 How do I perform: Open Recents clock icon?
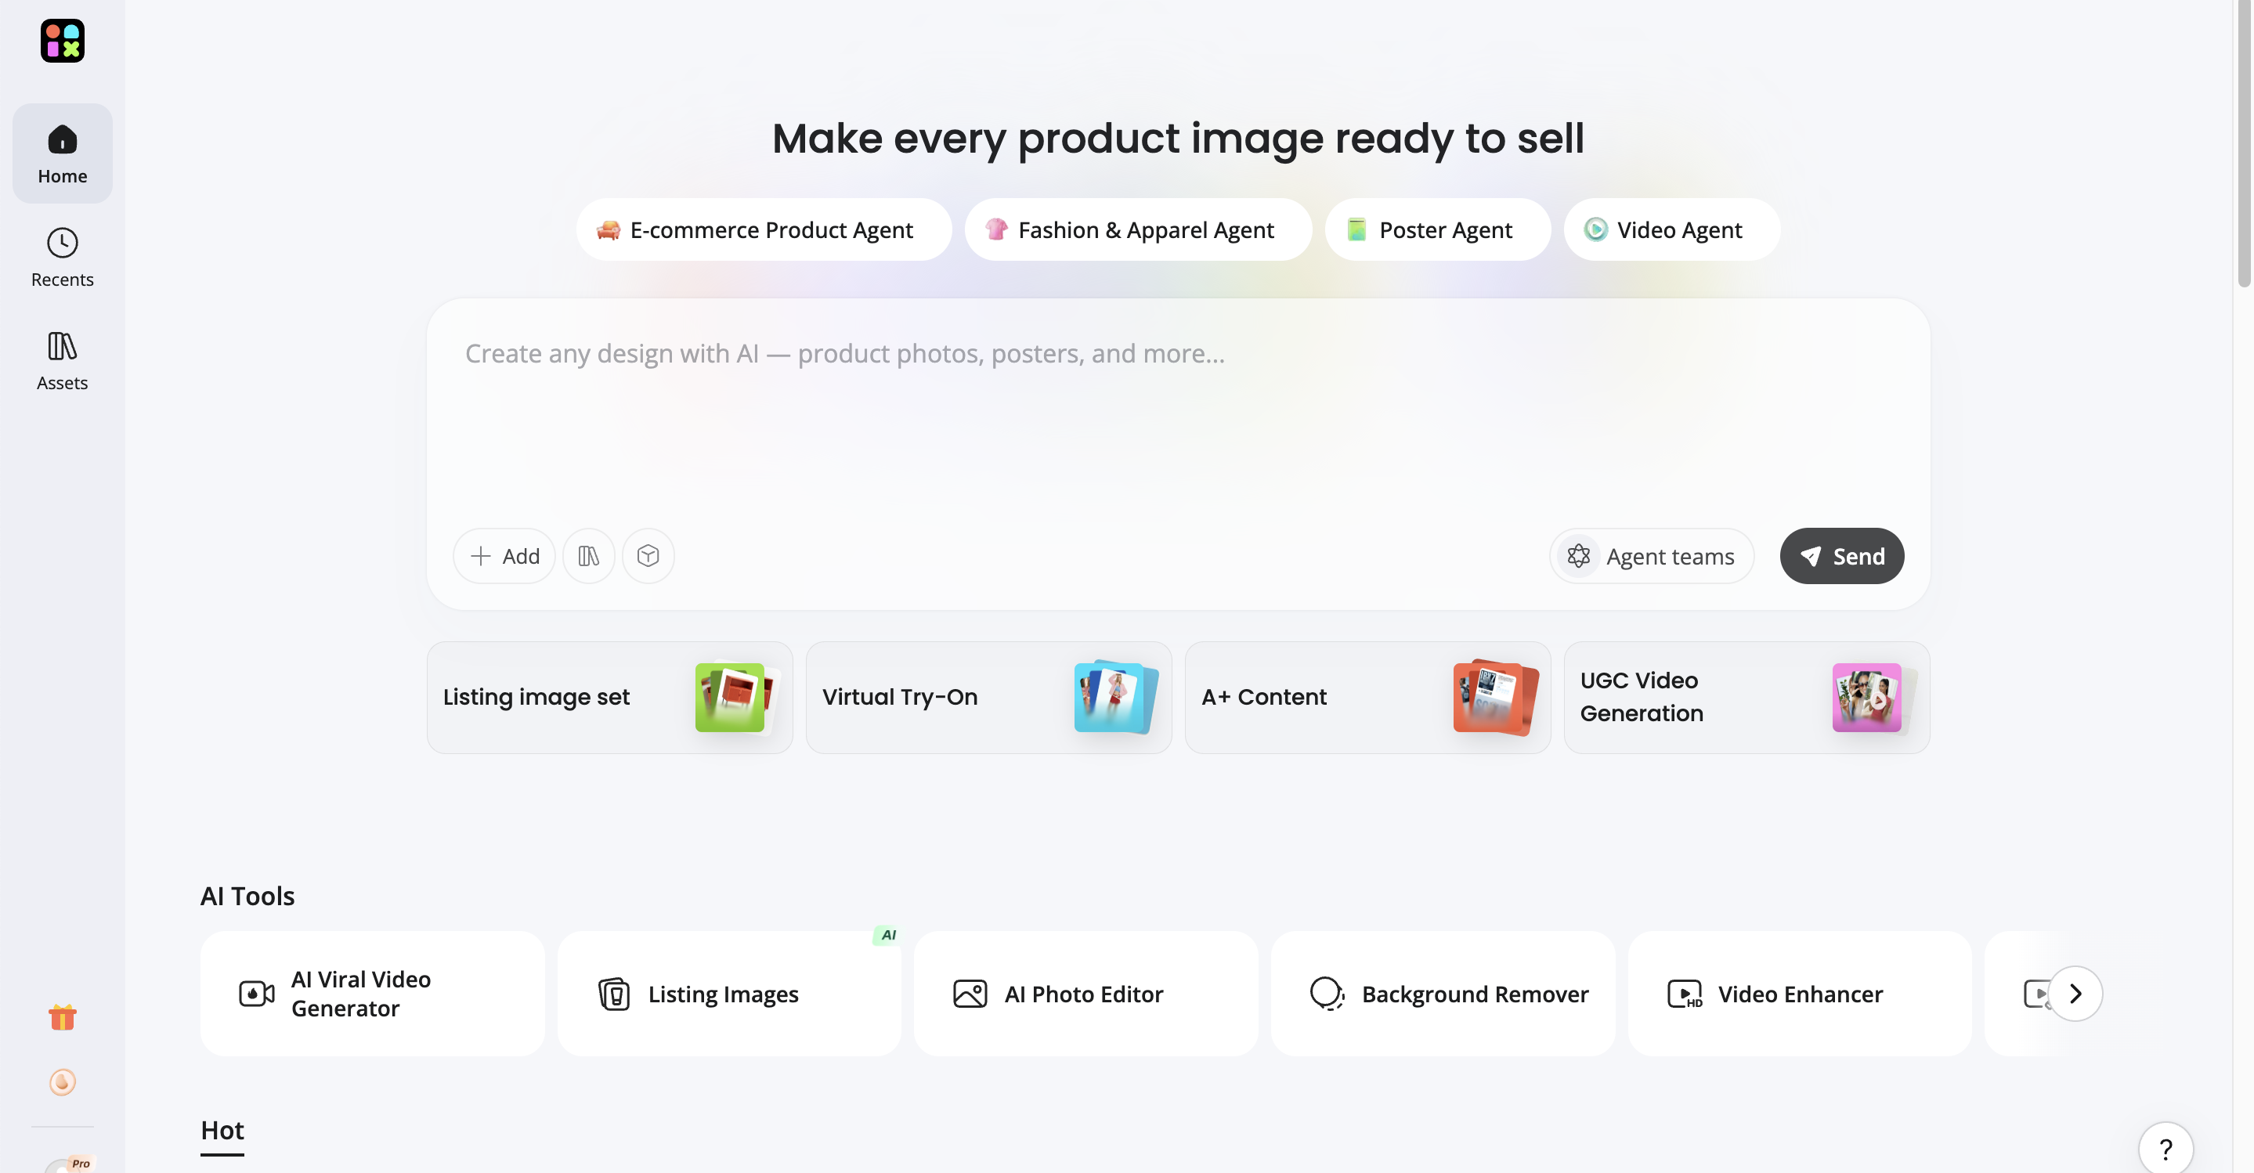[x=62, y=242]
